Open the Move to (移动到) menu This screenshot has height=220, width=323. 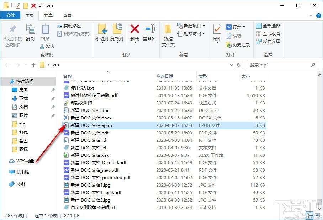point(102,33)
